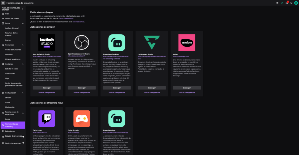
Task: Download Open Broadcaster Software
Action: tap(82, 88)
